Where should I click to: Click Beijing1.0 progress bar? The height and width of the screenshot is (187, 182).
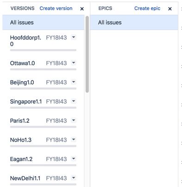43,88
